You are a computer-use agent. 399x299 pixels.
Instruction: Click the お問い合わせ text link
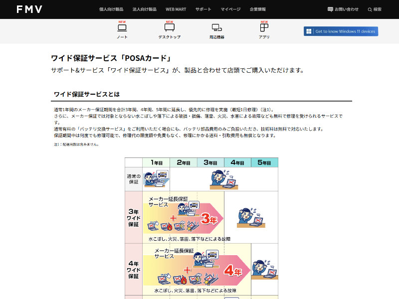(x=347, y=9)
